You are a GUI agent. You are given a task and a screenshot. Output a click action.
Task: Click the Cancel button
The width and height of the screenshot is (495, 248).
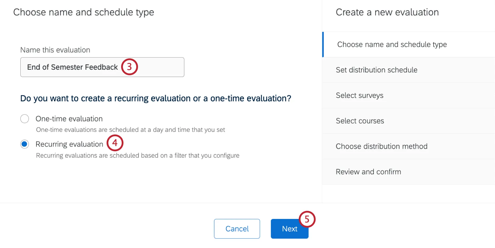tap(237, 229)
